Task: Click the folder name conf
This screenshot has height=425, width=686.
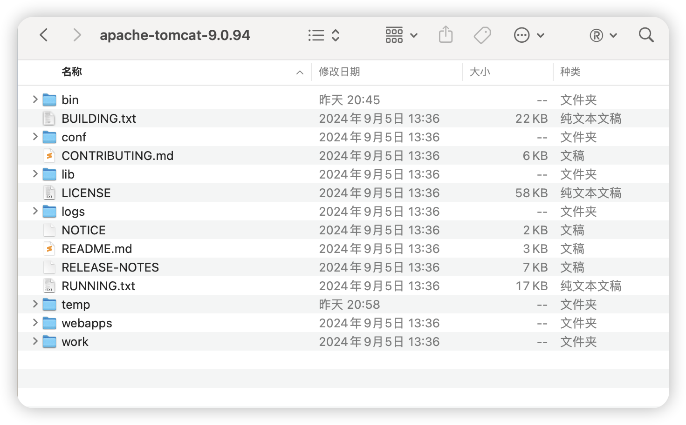Action: tap(74, 137)
